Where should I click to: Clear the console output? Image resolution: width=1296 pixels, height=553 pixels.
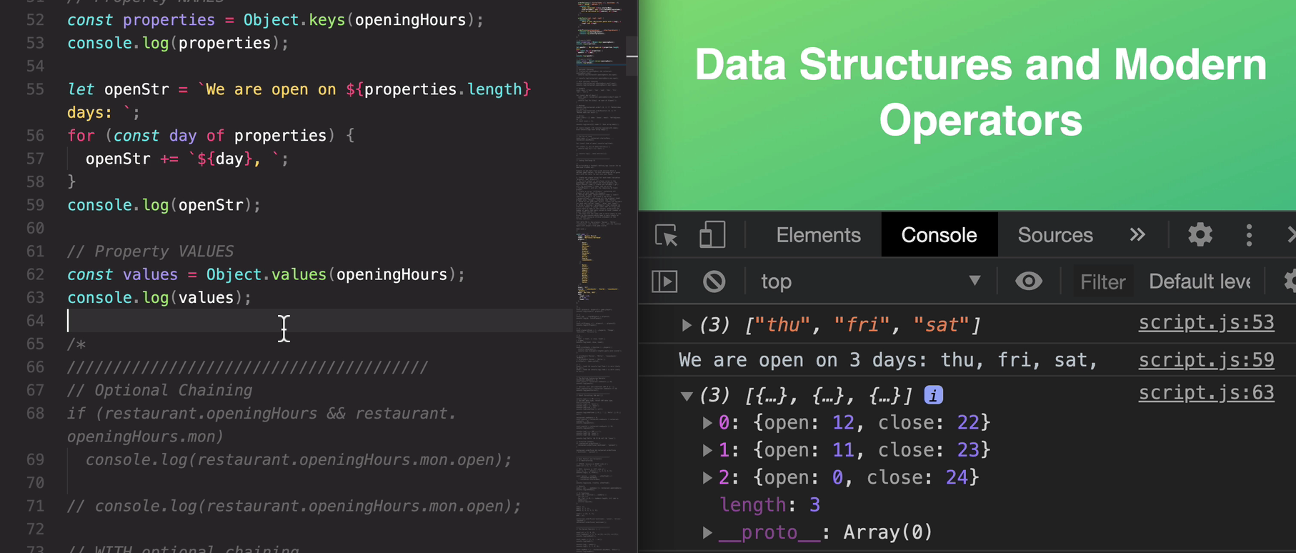tap(714, 282)
